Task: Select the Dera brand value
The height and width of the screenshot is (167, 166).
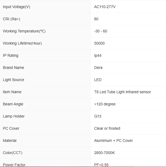Action: (98, 68)
